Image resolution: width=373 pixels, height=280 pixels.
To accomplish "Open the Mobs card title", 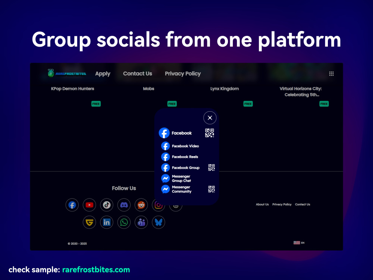I will coord(149,88).
